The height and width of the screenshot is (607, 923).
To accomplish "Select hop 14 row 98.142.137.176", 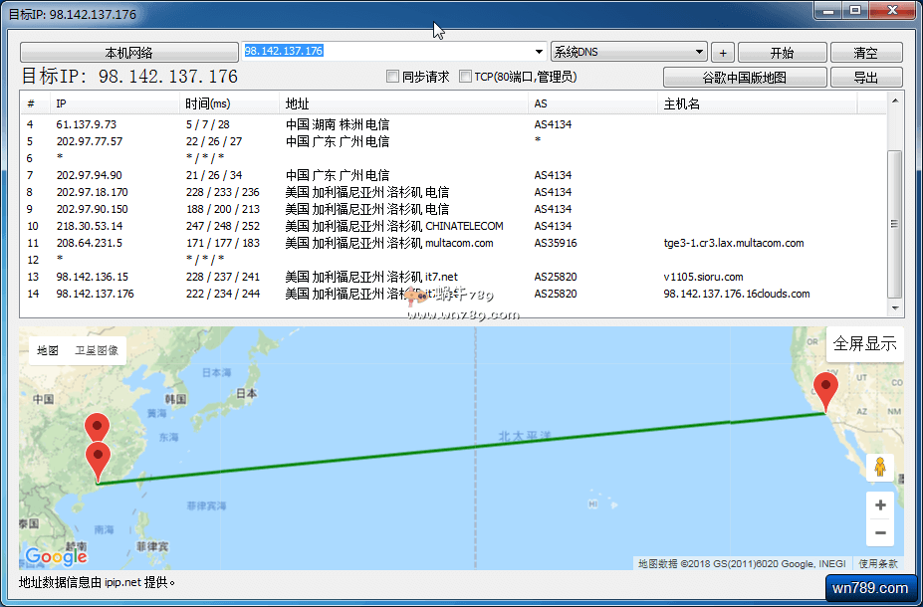I will coord(95,294).
